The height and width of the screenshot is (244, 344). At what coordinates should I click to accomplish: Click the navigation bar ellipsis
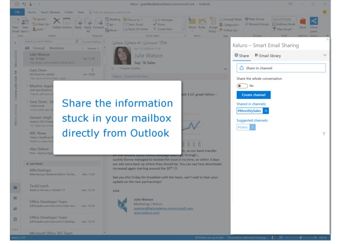[15, 230]
